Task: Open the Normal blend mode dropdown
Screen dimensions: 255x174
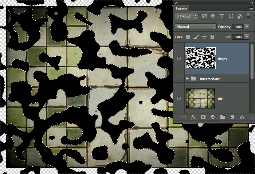Action: click(x=196, y=27)
